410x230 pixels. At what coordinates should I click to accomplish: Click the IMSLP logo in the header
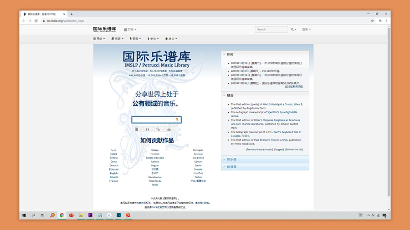click(x=104, y=29)
